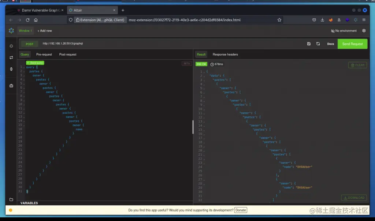Click the Send Request button
The height and width of the screenshot is (221, 375).
click(352, 44)
